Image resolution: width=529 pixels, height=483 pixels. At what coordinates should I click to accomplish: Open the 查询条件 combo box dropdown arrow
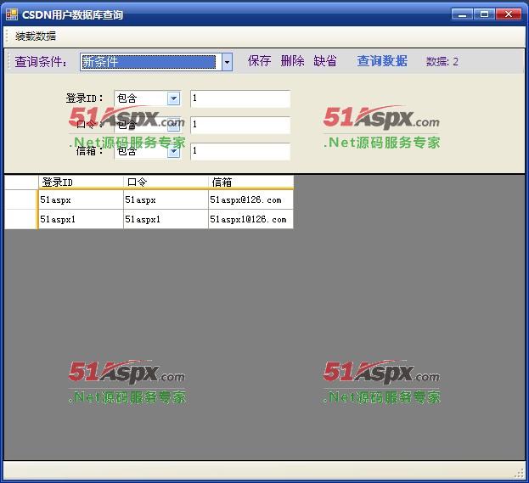click(x=227, y=62)
